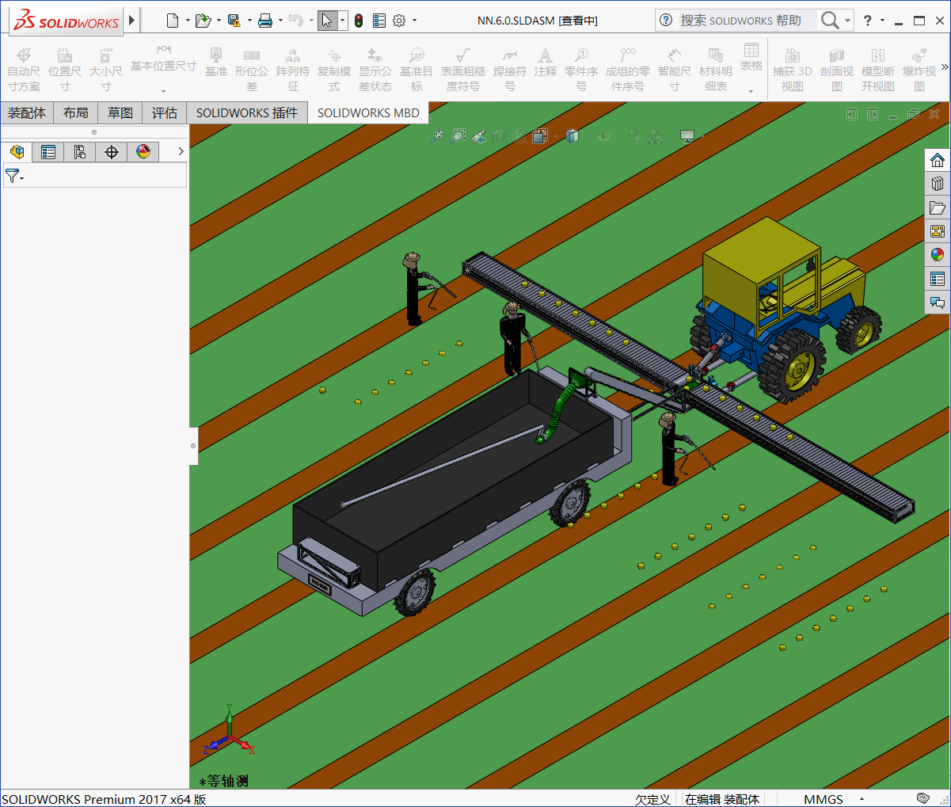Screen dimensions: 951x807
Task: Open the DisplayManager tab
Action: [143, 151]
